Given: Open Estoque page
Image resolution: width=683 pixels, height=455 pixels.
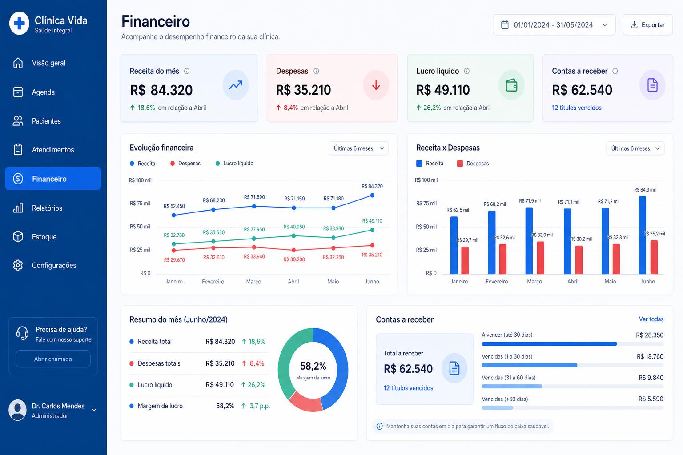Looking at the screenshot, I should [x=53, y=237].
